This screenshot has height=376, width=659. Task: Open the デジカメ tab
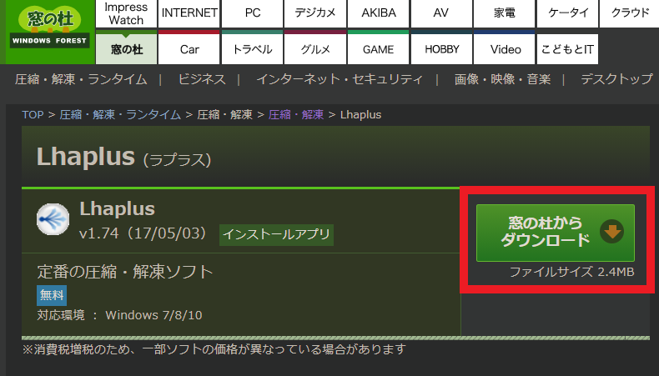(x=315, y=13)
